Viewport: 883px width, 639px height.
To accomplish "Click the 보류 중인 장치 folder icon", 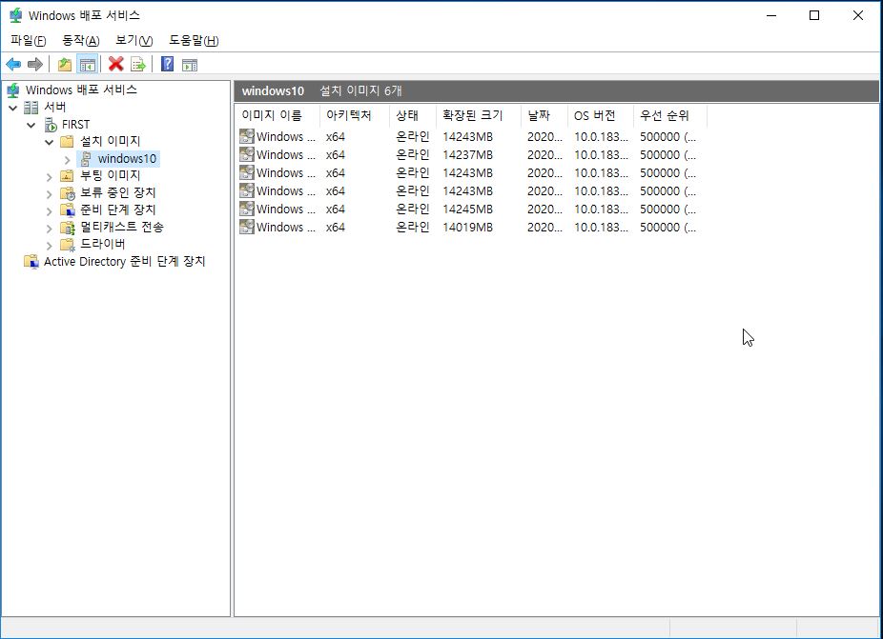I will [68, 193].
